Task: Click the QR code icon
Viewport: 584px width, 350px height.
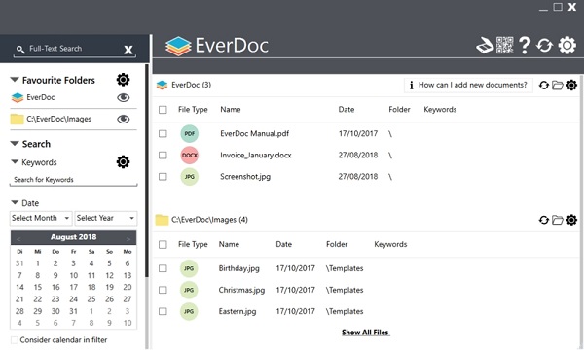Action: 504,46
